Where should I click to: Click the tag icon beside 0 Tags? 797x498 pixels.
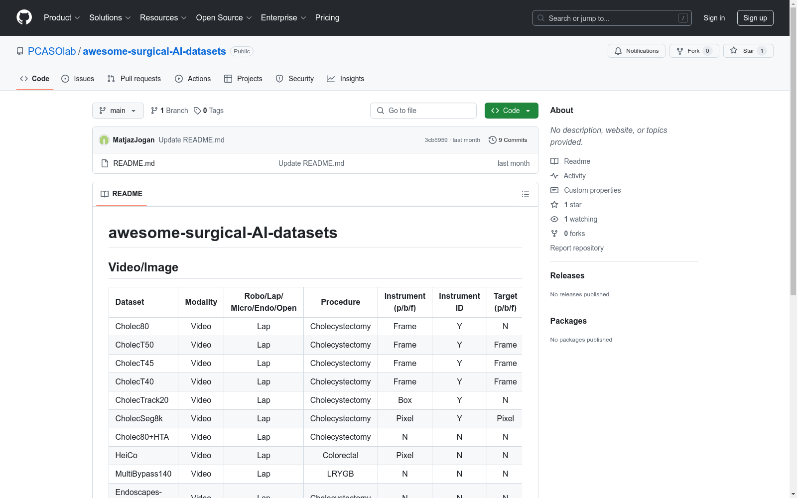(197, 111)
